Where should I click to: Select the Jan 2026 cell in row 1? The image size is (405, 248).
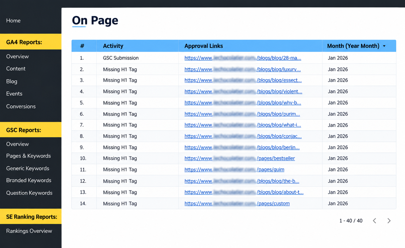tap(338, 58)
